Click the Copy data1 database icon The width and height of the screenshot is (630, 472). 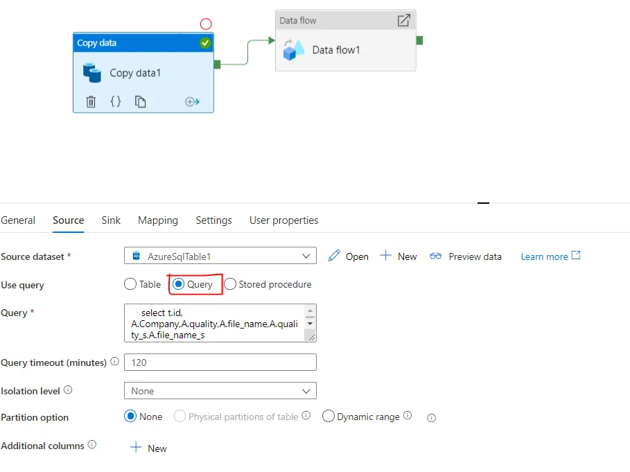[92, 73]
